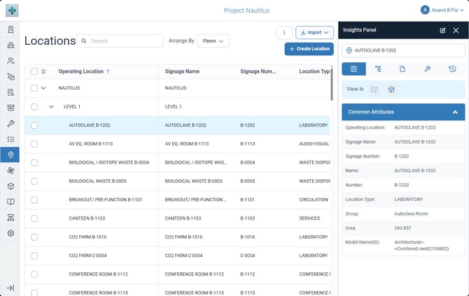The image size is (469, 296).
Task: Click the map view icon next to View In
Action: 374,90
